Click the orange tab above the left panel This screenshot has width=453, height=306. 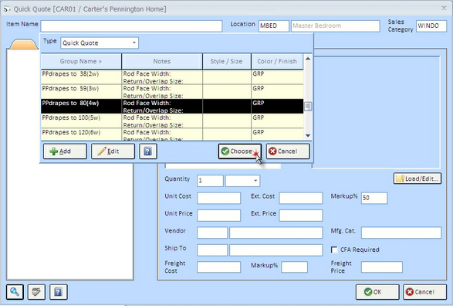24,44
